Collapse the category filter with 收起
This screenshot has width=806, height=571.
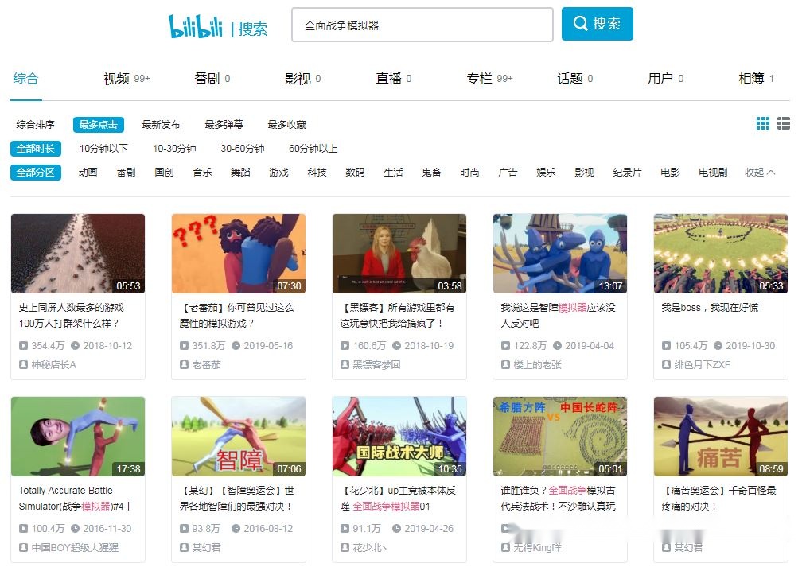tap(760, 172)
